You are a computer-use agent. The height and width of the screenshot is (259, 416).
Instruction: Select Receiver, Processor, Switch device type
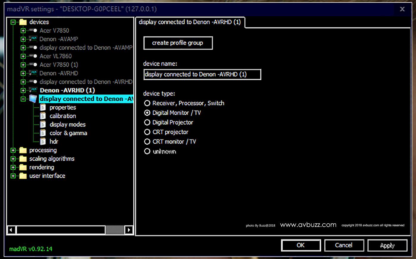click(147, 103)
